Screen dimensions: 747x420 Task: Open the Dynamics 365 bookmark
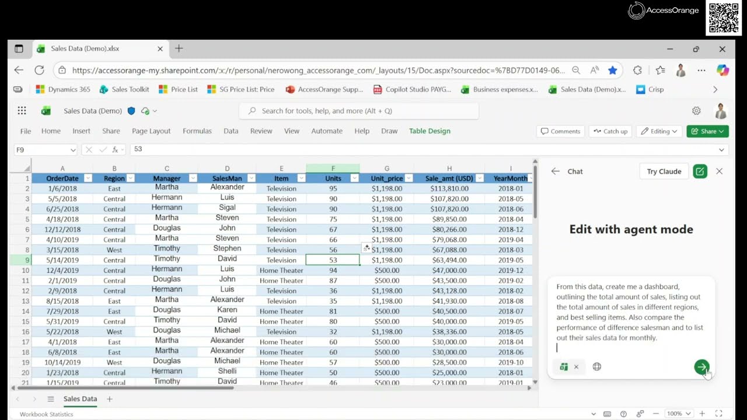click(x=63, y=89)
